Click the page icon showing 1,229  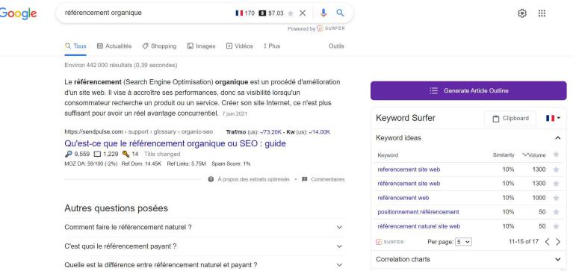pyautogui.click(x=97, y=154)
